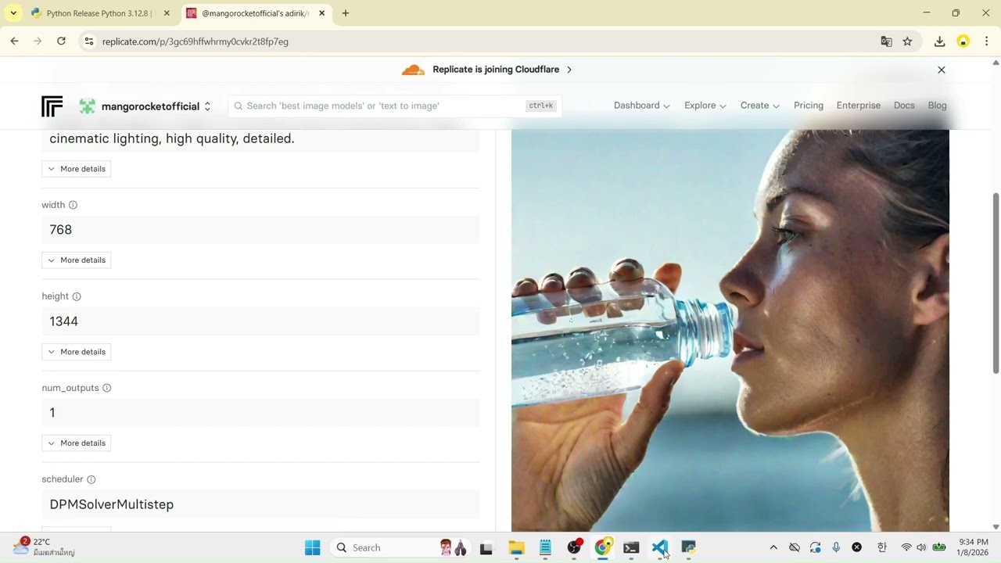Open the Replicate is joining Cloudflare announcement
This screenshot has width=1001, height=563.
pyautogui.click(x=502, y=70)
